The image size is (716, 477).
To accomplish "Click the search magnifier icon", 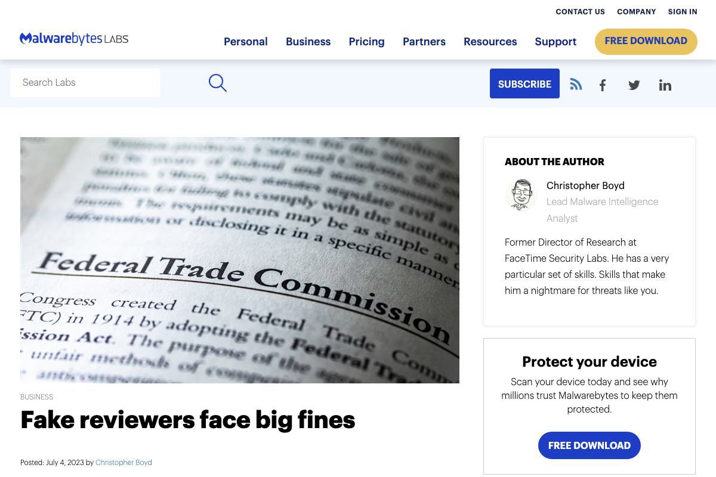I will pyautogui.click(x=218, y=83).
